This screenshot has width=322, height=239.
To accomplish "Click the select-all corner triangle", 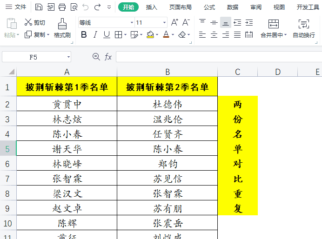I will (12, 72).
